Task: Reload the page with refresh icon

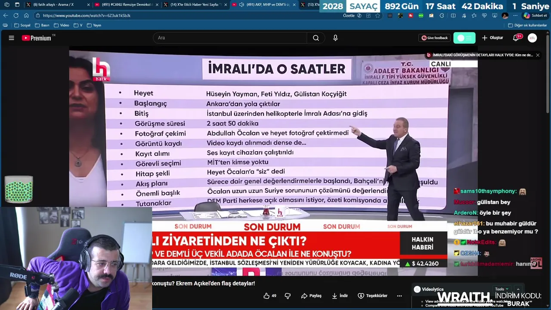Action: click(x=16, y=15)
